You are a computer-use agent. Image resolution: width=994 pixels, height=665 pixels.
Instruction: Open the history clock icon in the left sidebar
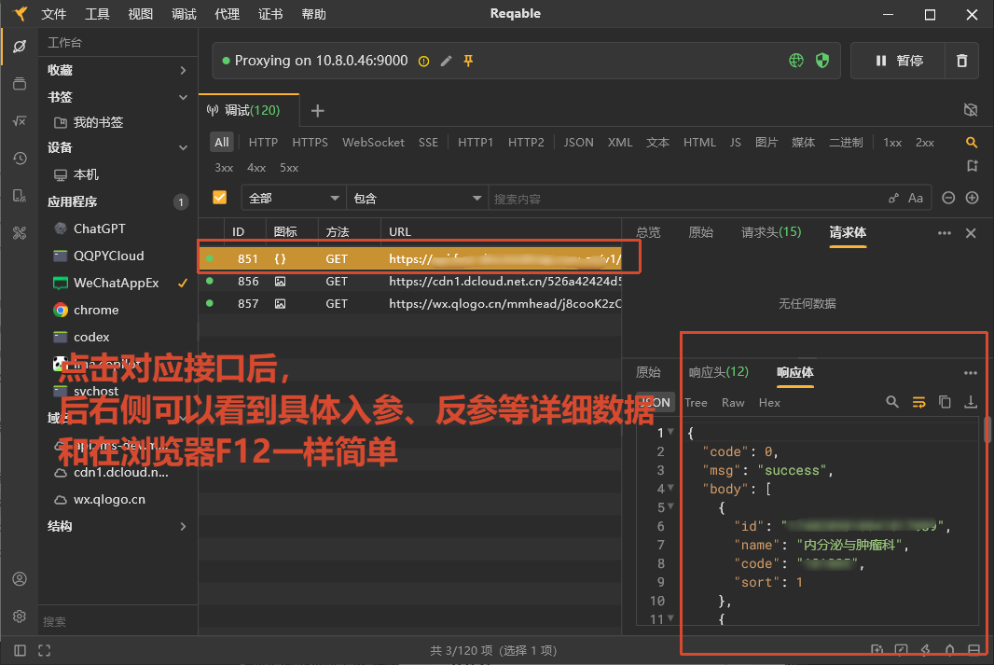20,159
